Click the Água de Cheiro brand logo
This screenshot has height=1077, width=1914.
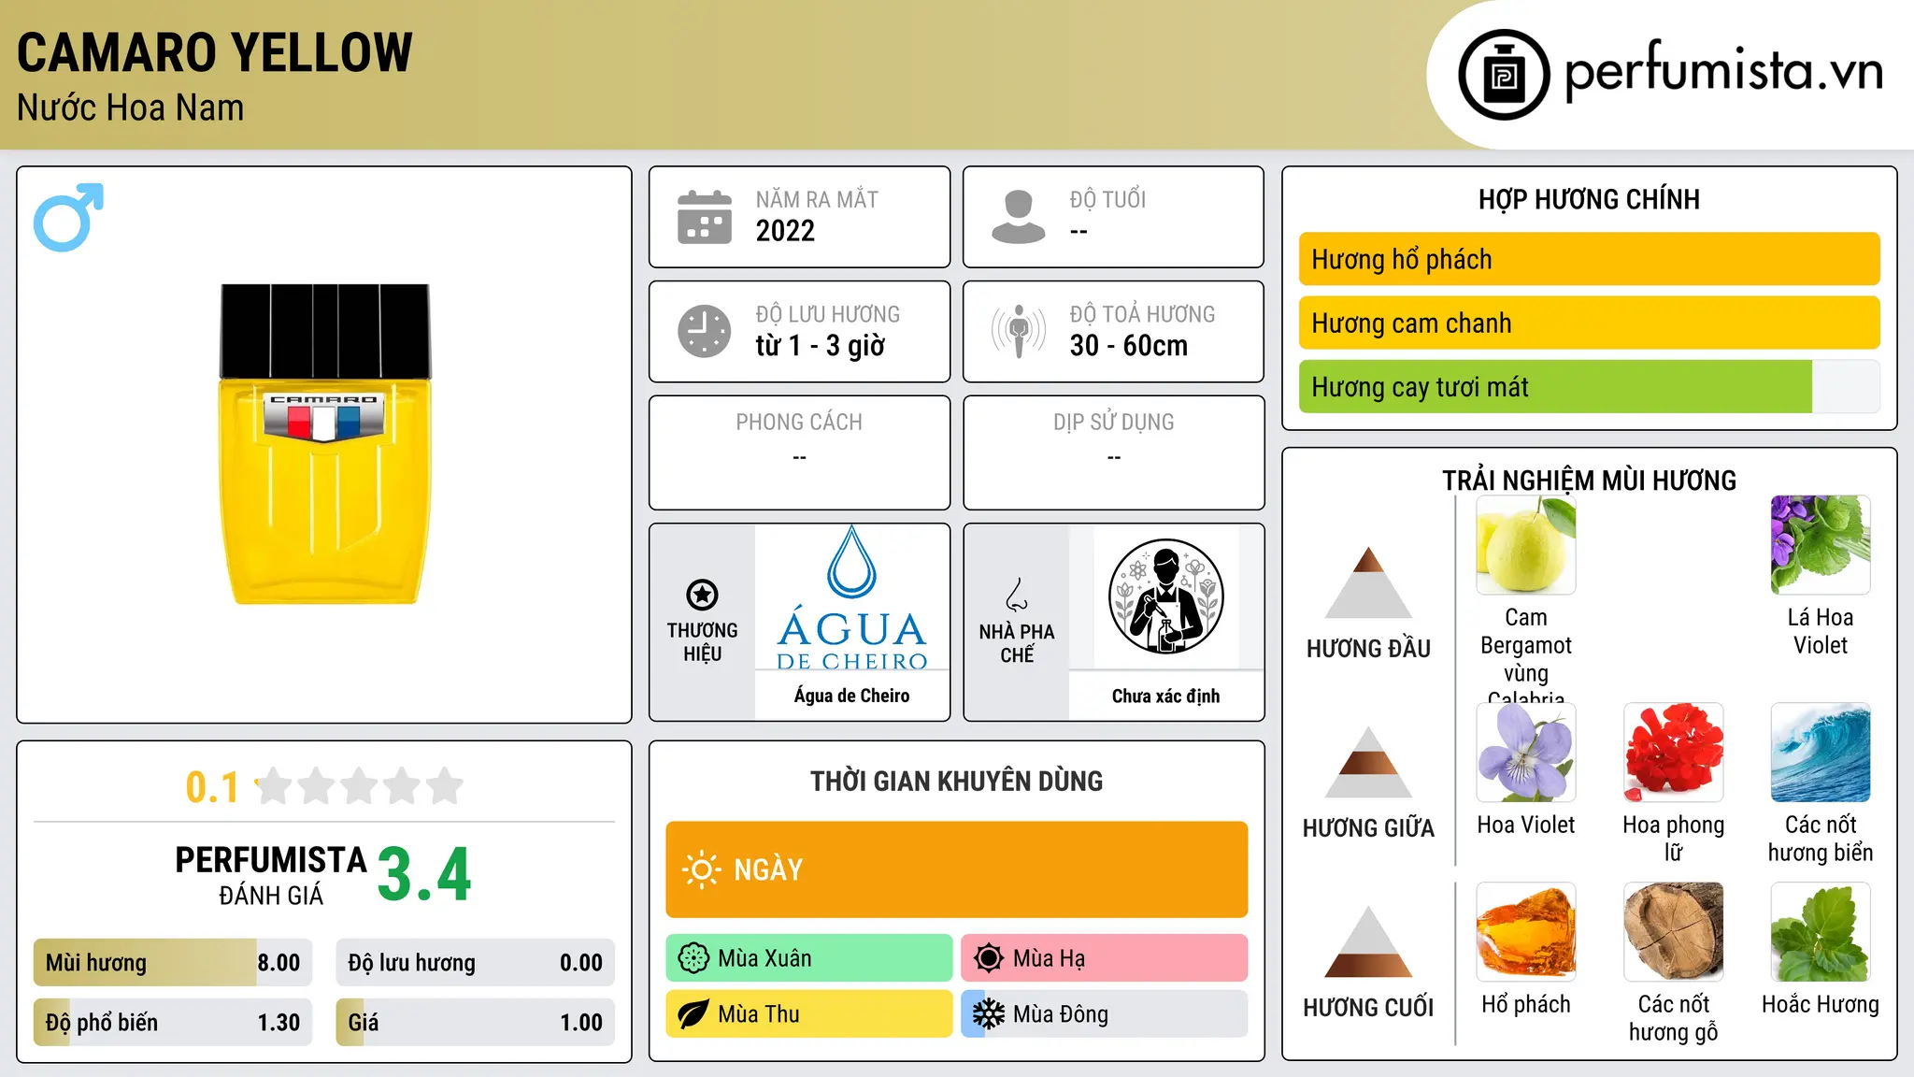pos(851,597)
